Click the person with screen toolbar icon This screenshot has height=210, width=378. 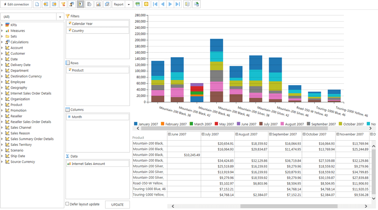tap(72, 4)
